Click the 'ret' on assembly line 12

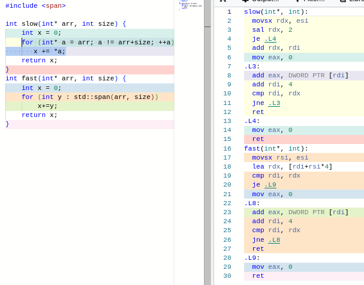pos(258,112)
